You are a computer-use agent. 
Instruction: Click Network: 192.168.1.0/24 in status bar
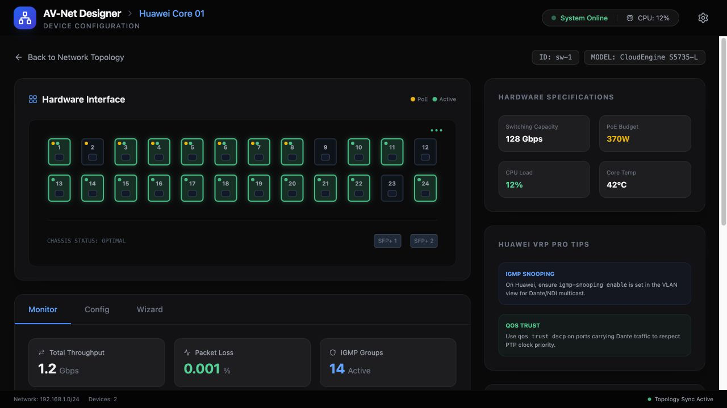47,399
